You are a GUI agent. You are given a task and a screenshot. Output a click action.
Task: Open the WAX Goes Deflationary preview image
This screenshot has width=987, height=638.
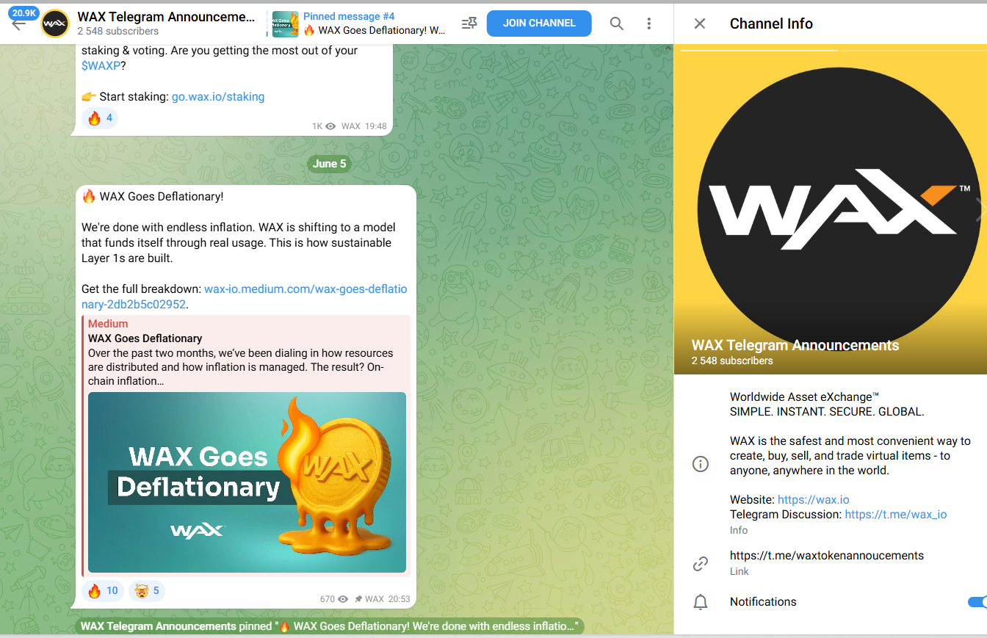click(247, 482)
